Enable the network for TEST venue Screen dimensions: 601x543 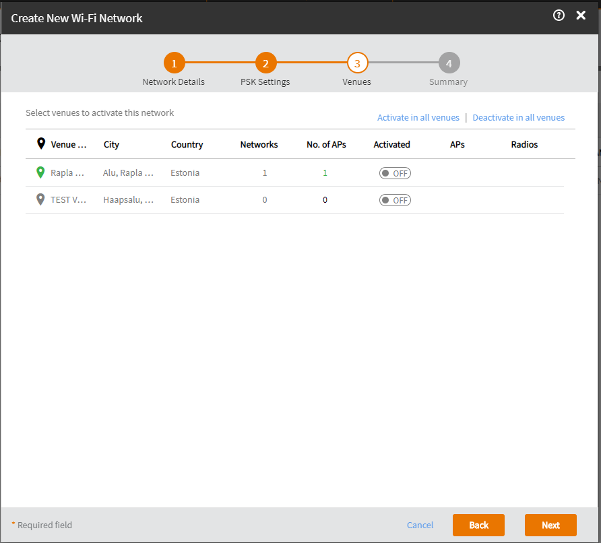coord(395,200)
